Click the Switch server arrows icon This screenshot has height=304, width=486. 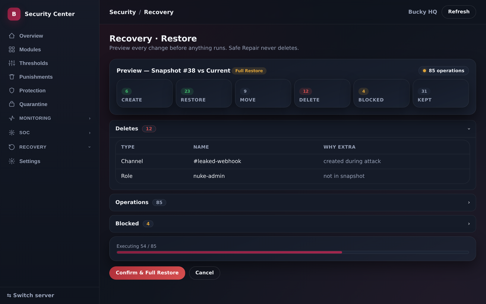click(9, 295)
